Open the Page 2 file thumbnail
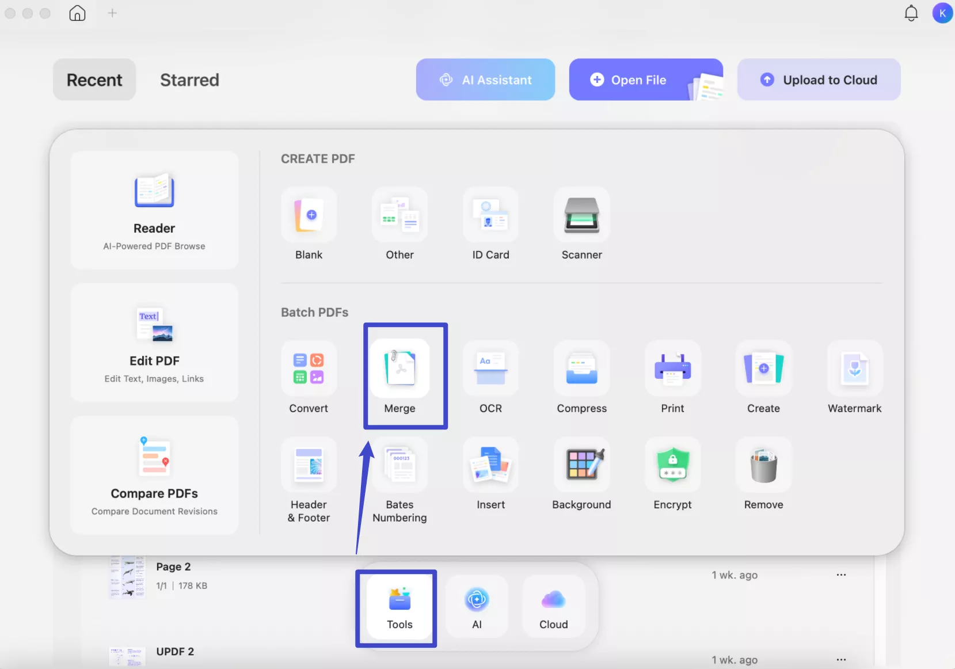 pyautogui.click(x=127, y=577)
